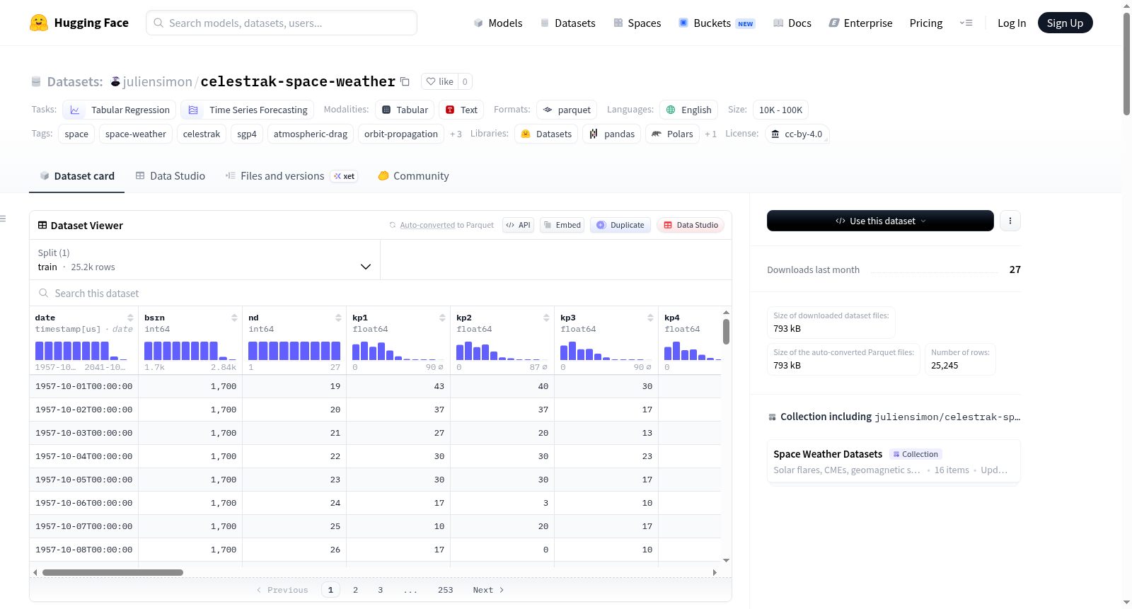1132x609 pixels.
Task: Open the Docs menu item
Action: pos(792,23)
